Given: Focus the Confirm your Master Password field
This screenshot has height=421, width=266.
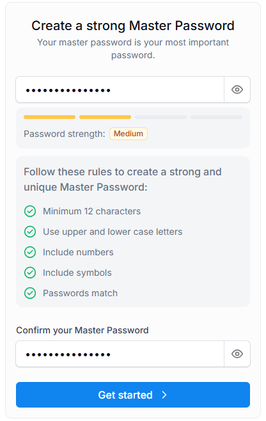Looking at the screenshot, I should pyautogui.click(x=120, y=354).
